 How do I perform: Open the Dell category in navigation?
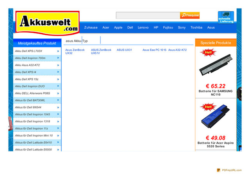click(130, 28)
